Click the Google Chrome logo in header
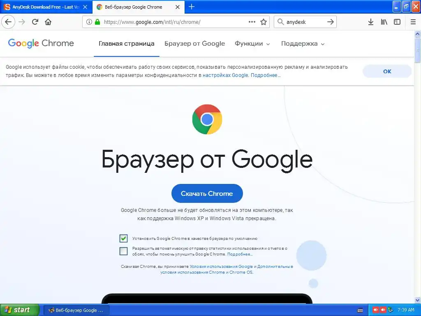 (x=41, y=43)
